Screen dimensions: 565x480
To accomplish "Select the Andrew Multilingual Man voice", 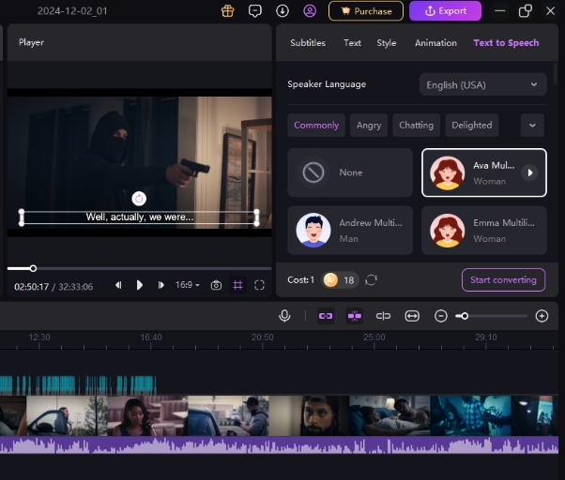I will 350,231.
